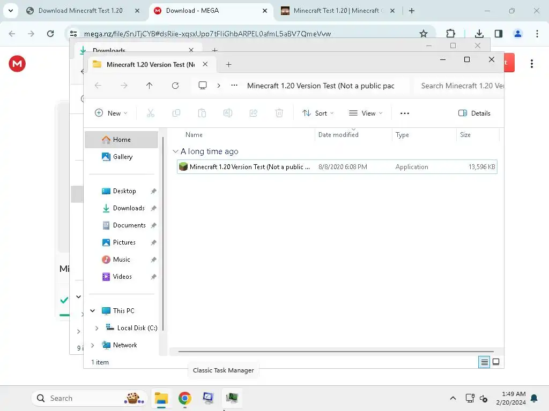Click the Paste icon in Explorer toolbar

tap(202, 113)
